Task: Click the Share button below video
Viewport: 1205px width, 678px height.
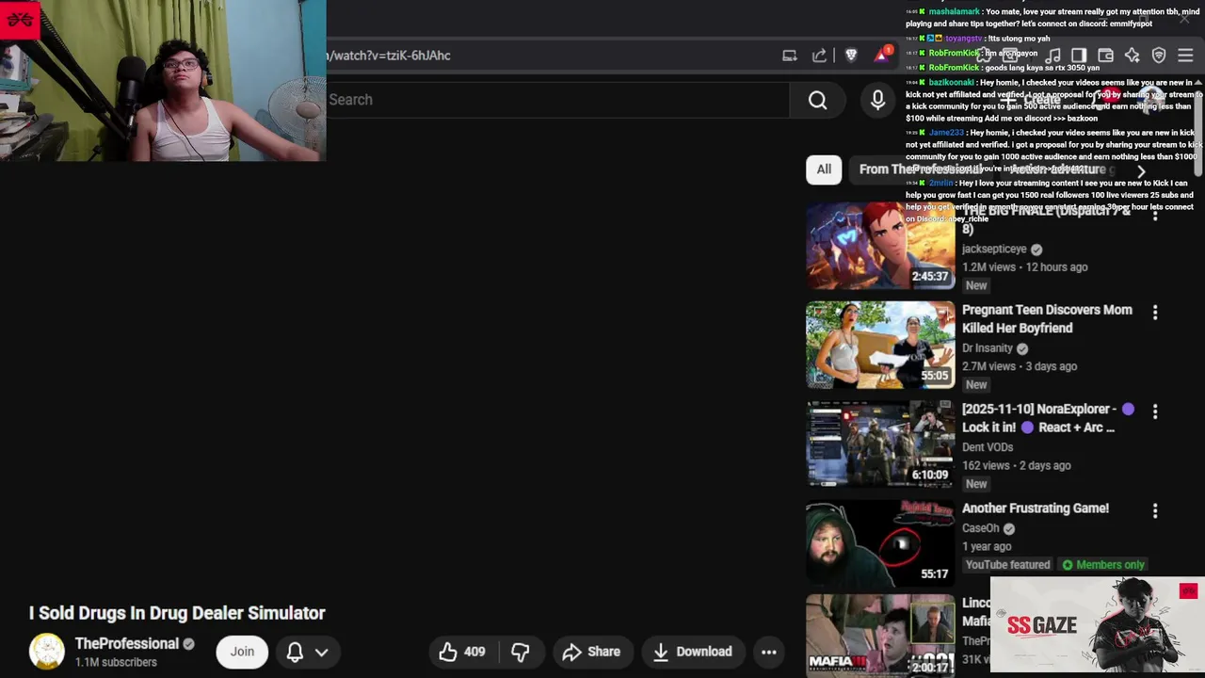Action: 591,652
